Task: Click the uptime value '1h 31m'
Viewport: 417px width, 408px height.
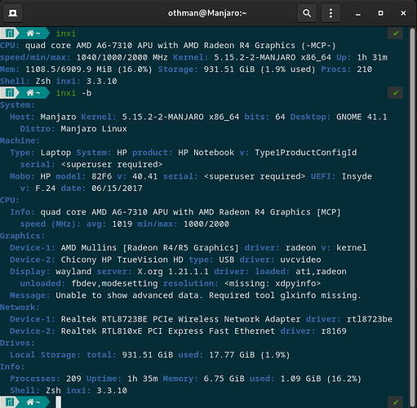Action: click(372, 57)
